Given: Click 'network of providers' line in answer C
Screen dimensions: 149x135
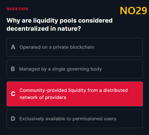Looking at the screenshot, I should coord(43,97).
